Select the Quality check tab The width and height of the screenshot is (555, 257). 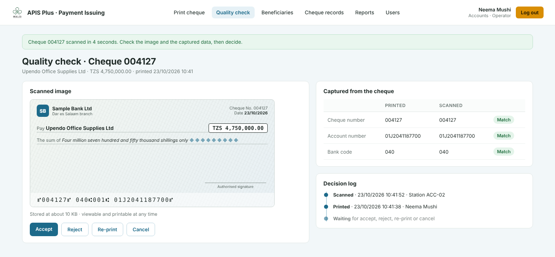coord(233,13)
